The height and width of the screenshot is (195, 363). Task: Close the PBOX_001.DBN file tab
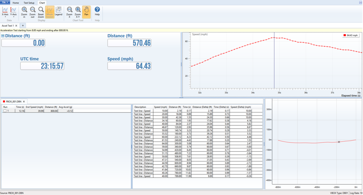pos(24,102)
